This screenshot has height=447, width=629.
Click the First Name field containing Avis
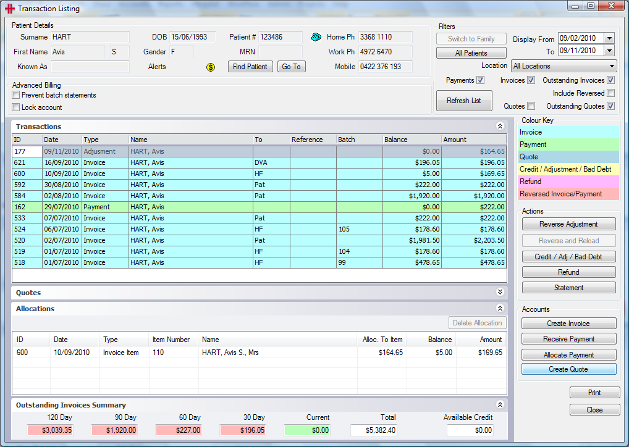coord(78,52)
